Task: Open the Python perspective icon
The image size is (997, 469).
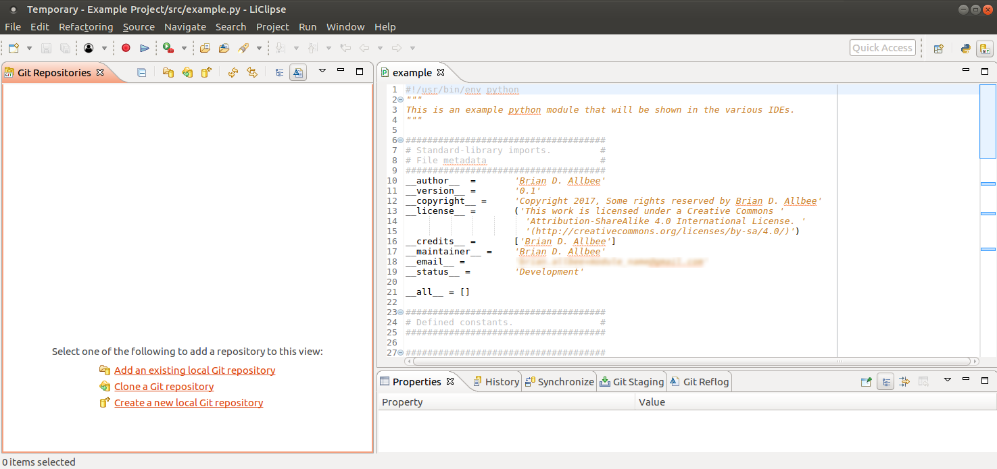Action: pos(966,48)
